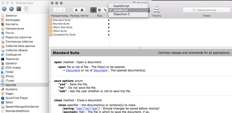Viewport: 232px width, 113px height.
Task: Switch to hierarchy tree view mode
Action: 105,10
